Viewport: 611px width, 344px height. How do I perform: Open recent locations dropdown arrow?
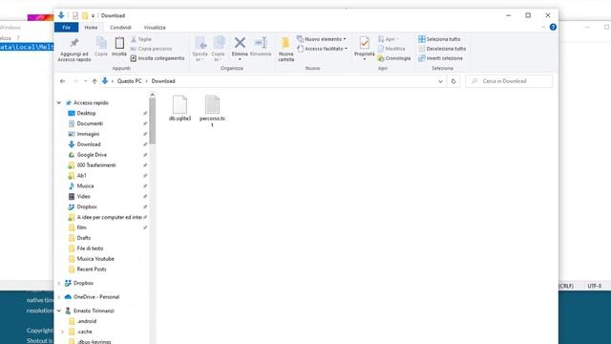click(x=85, y=81)
